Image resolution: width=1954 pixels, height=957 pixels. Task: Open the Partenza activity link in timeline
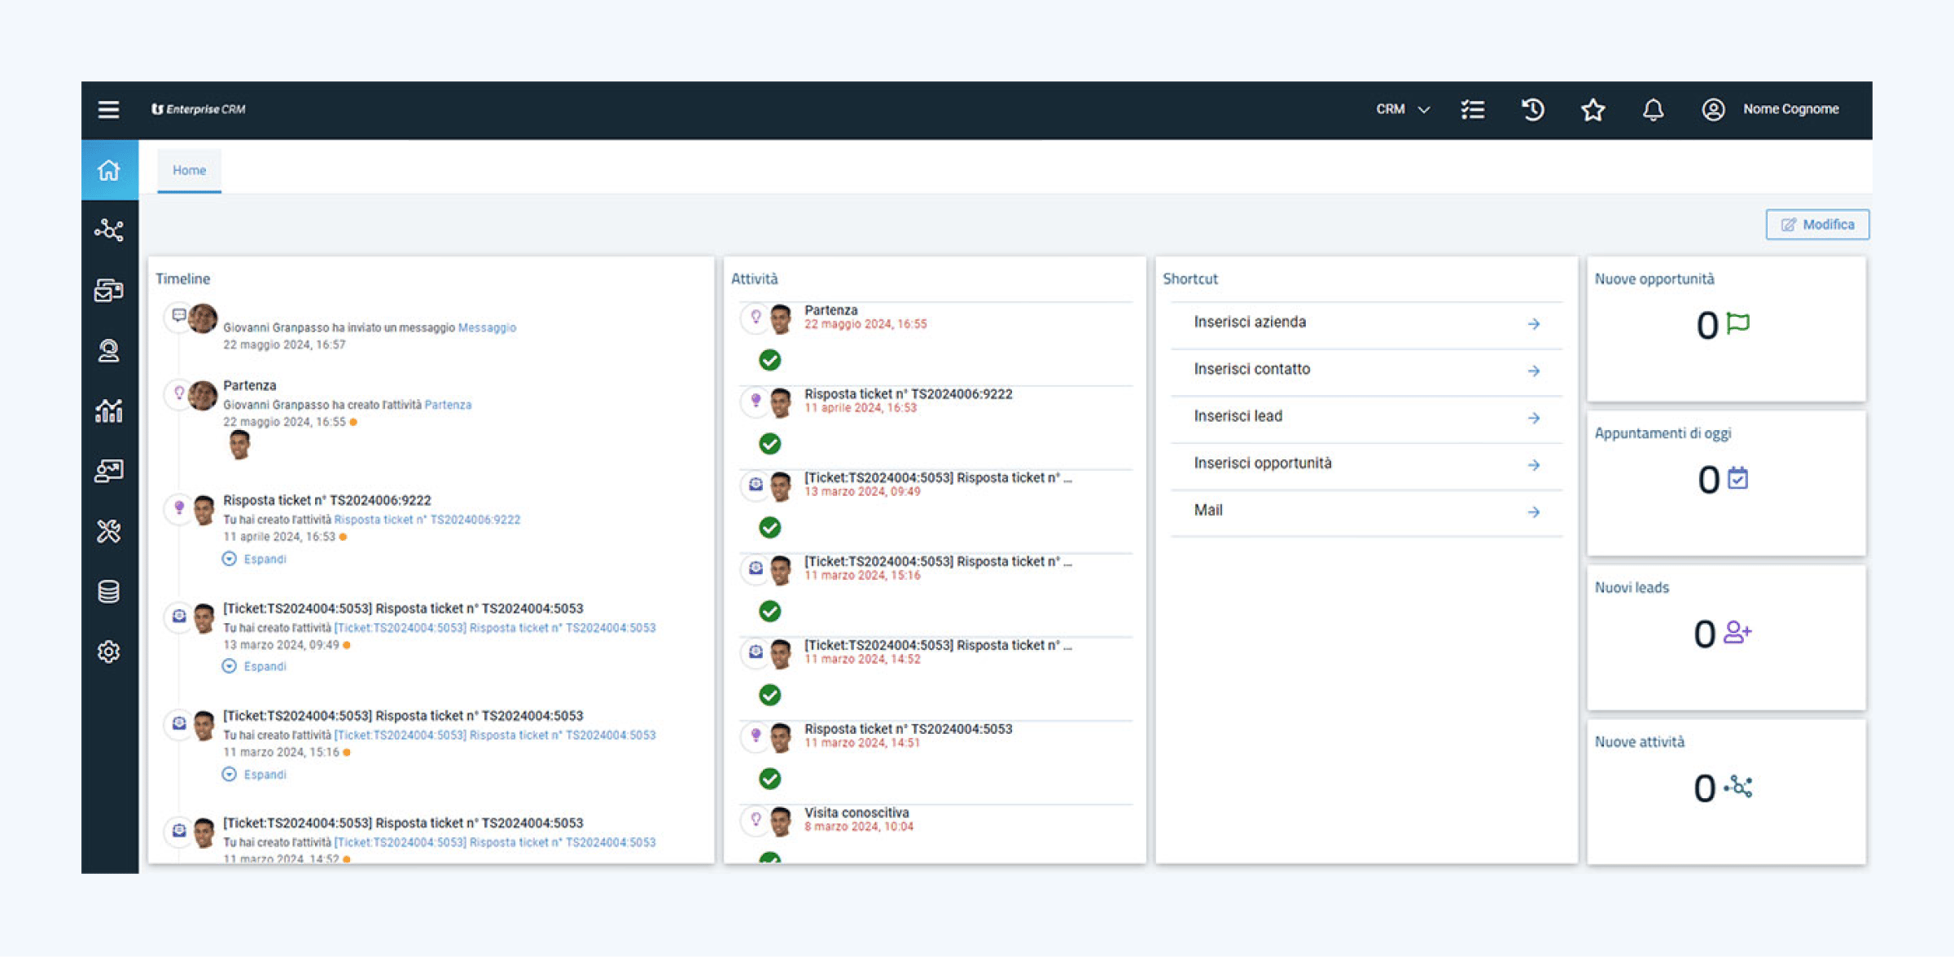point(448,405)
